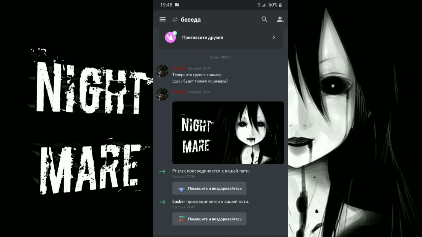The width and height of the screenshot is (422, 237).
Task: Tap the Sasker username in join message
Action: tap(179, 201)
